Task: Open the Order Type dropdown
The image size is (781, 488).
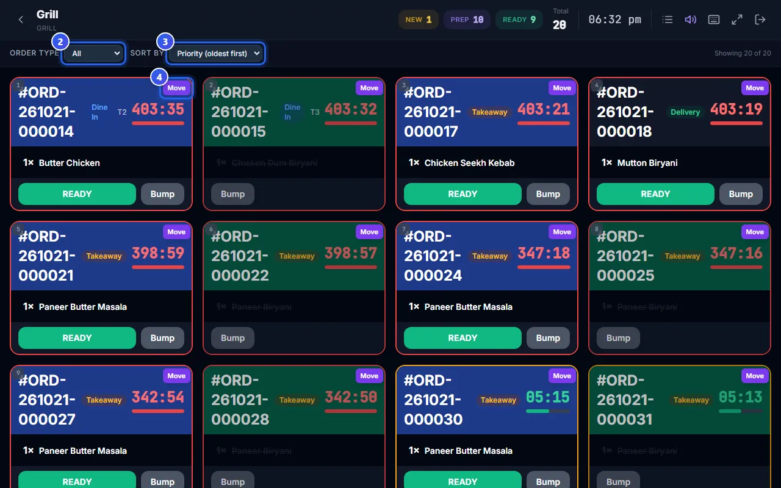Action: point(93,53)
